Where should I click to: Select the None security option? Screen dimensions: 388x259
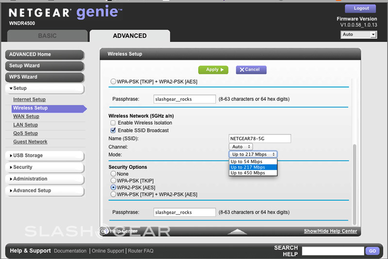point(113,173)
